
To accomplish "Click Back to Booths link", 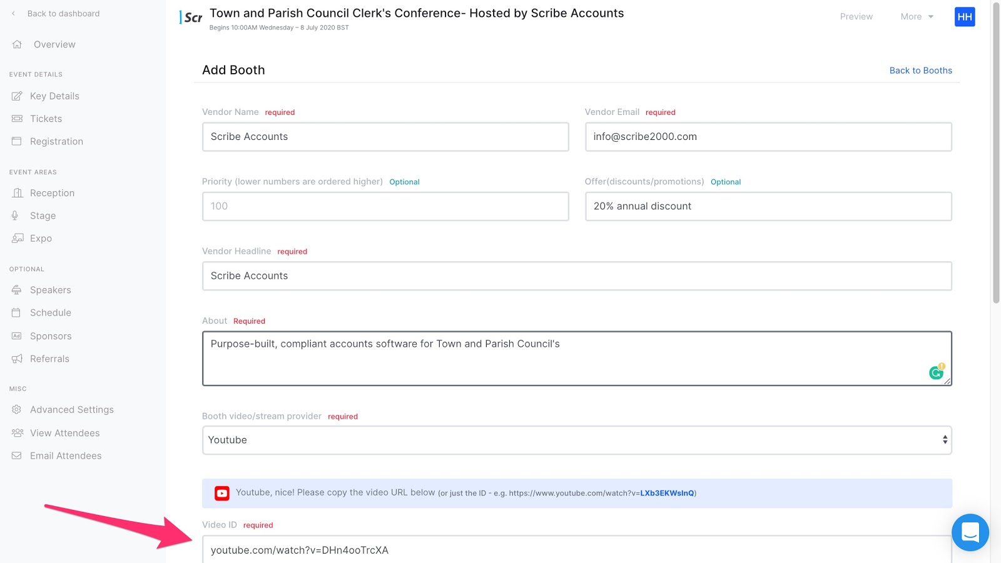I will [920, 71].
